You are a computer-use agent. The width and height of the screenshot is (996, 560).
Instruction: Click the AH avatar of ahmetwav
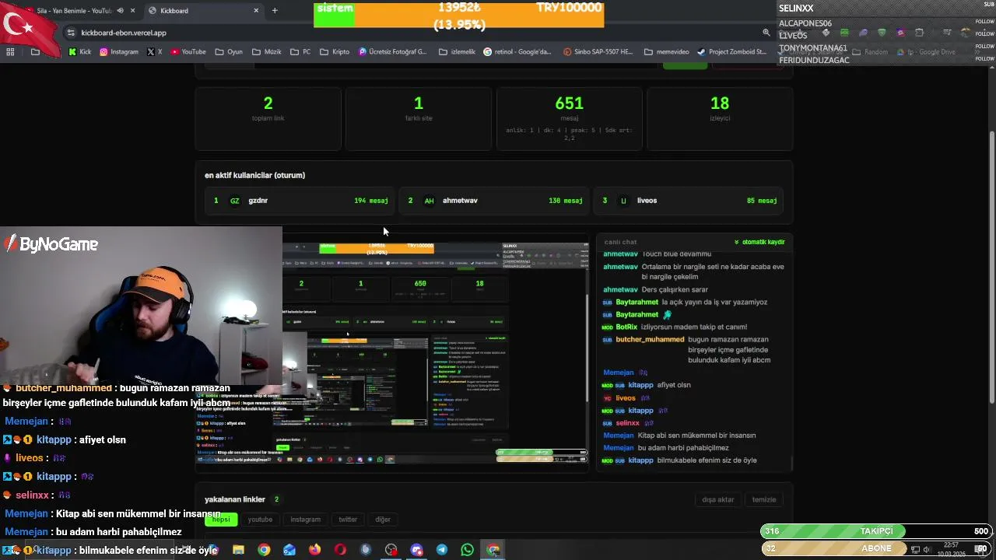click(429, 201)
